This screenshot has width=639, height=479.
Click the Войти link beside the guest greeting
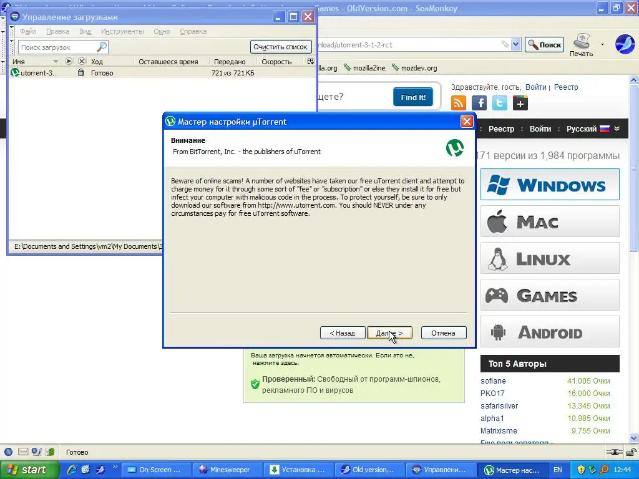535,87
